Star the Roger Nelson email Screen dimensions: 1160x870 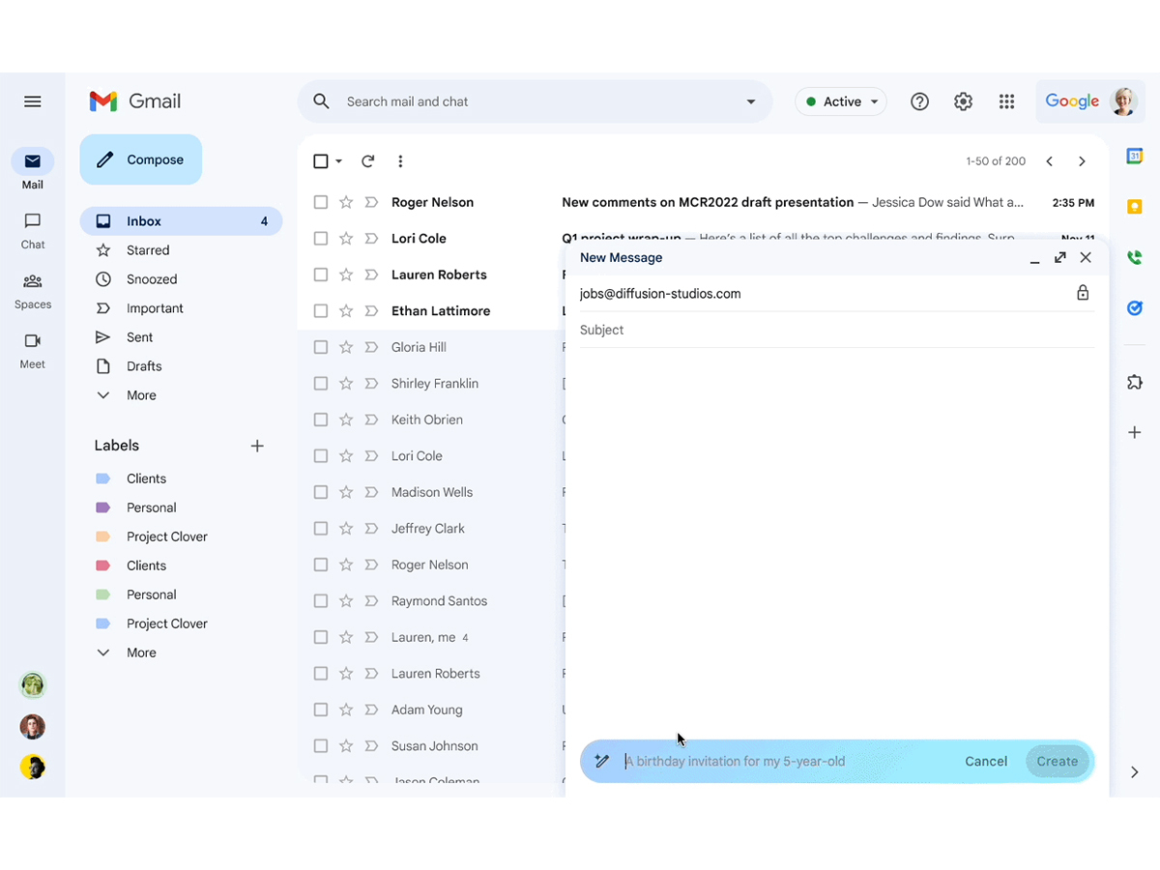[346, 203]
